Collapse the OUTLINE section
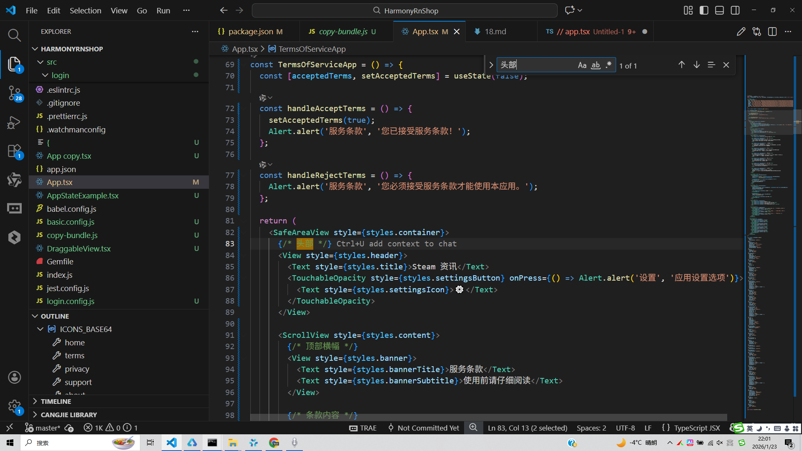Viewport: 802px width, 451px height. tap(55, 316)
